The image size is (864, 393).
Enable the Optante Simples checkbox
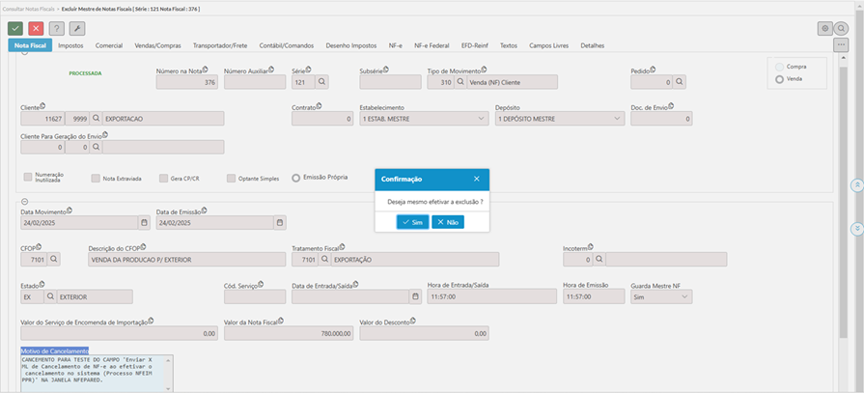[232, 179]
